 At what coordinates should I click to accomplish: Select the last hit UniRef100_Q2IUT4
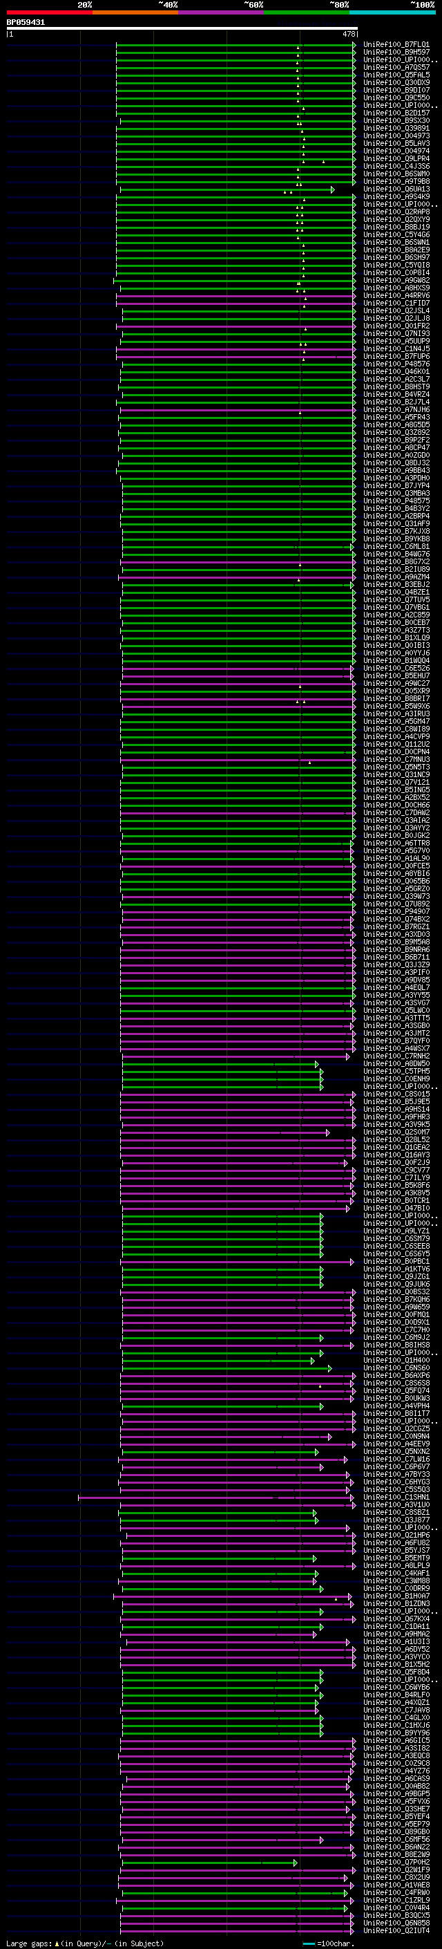pyautogui.click(x=396, y=1931)
